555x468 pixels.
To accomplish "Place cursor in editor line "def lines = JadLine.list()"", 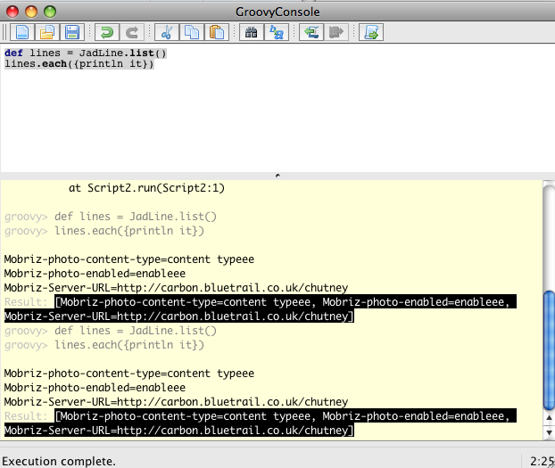I will pos(86,53).
